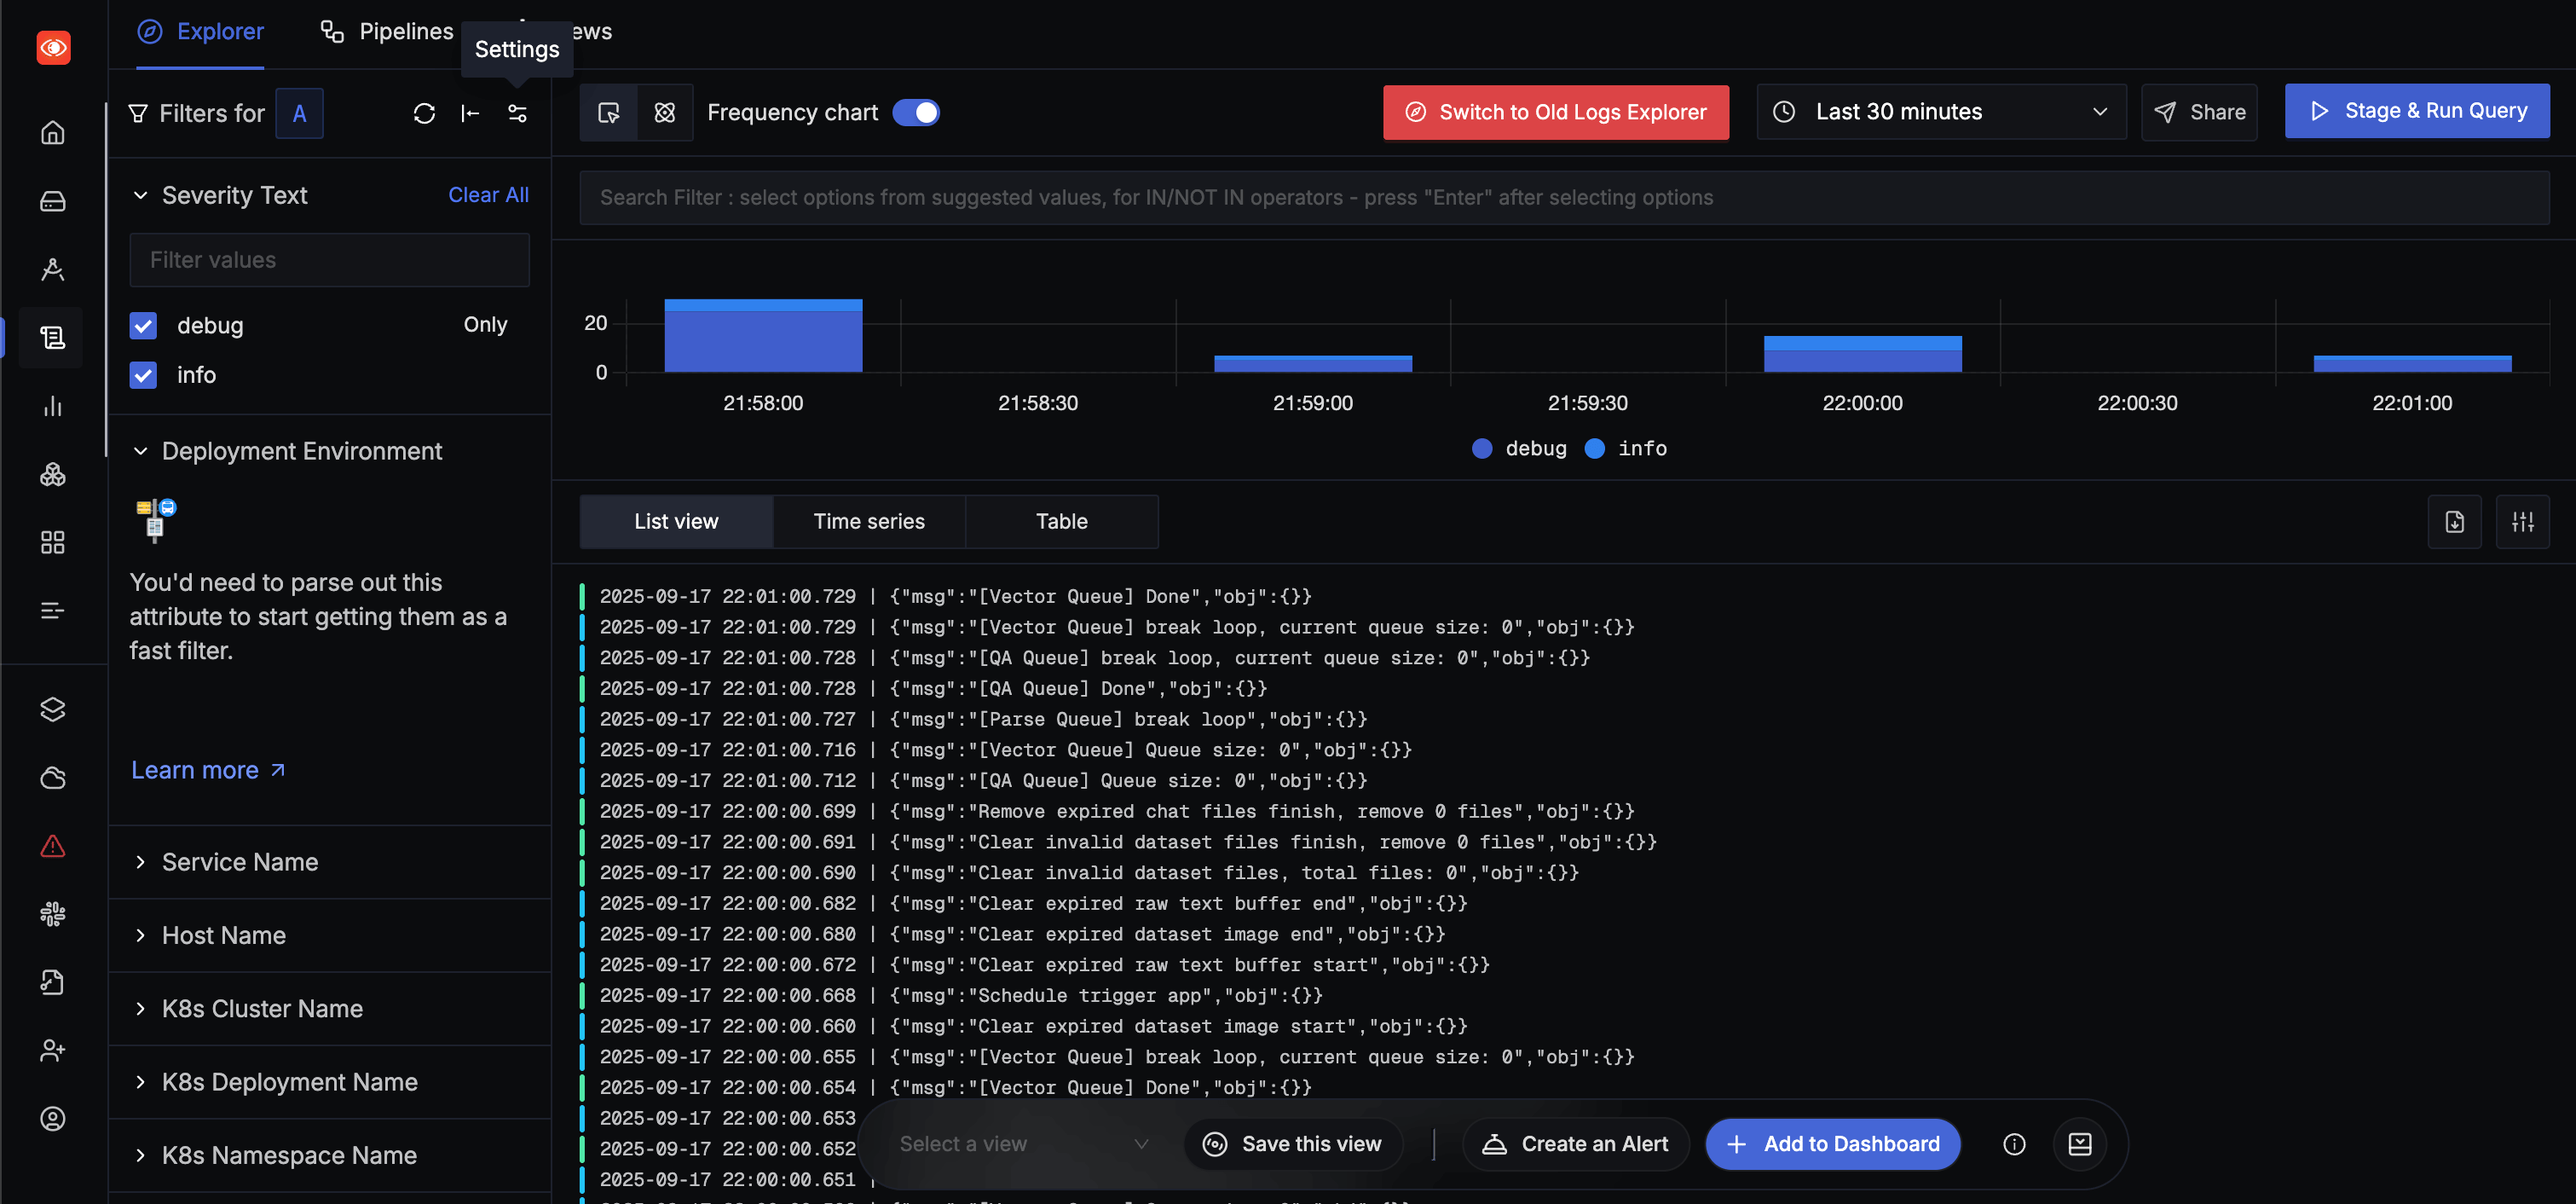Switch to the Time series tab
The image size is (2576, 1204).
pyautogui.click(x=868, y=522)
